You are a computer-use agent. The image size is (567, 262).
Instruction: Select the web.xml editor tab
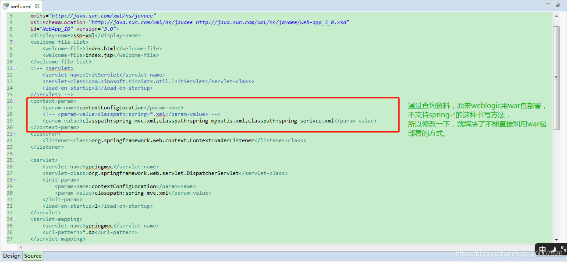[21, 6]
